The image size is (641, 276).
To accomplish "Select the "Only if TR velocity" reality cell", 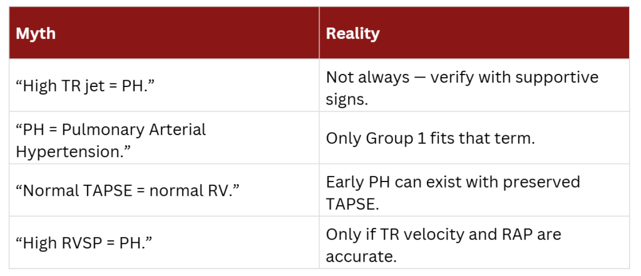I will [443, 243].
